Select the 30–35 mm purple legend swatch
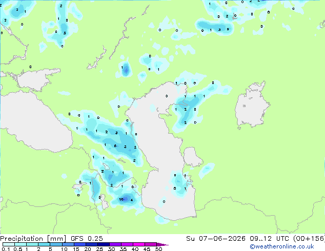The height and width of the screenshot is (251, 325). click(x=115, y=244)
